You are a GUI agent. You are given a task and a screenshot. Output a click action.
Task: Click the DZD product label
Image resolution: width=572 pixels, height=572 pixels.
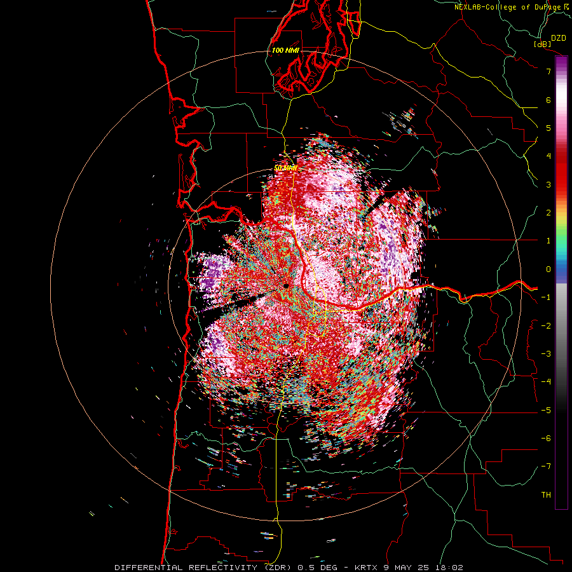[559, 38]
